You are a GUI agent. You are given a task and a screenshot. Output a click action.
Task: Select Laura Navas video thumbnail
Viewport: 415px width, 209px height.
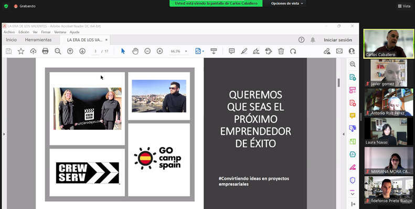coord(389,131)
